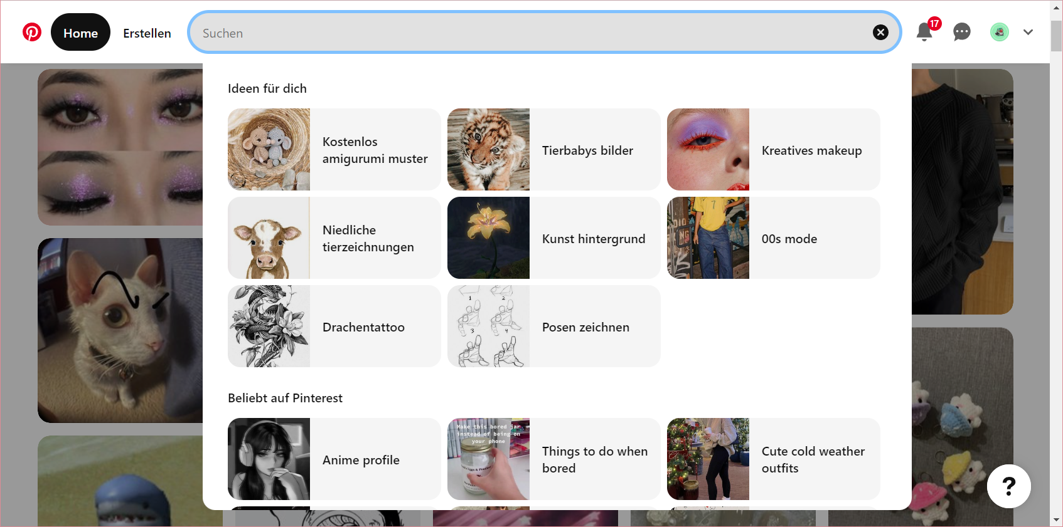Open the question mark help button
This screenshot has width=1063, height=527.
tap(1008, 486)
